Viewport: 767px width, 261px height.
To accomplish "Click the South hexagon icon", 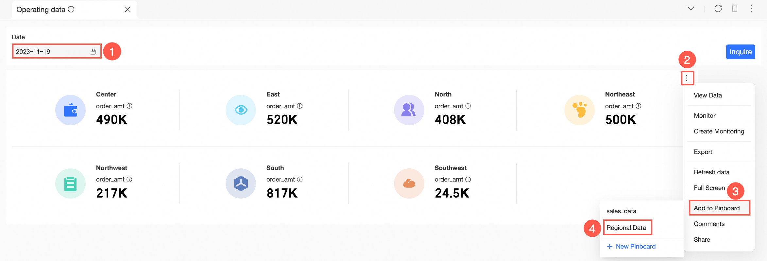I will pyautogui.click(x=241, y=183).
